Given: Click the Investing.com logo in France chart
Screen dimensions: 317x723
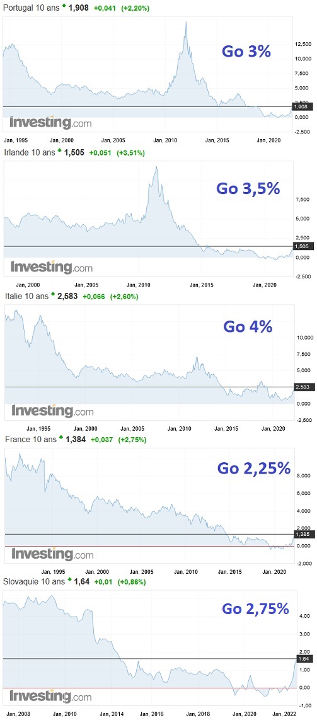Looking at the screenshot, I should (52, 554).
